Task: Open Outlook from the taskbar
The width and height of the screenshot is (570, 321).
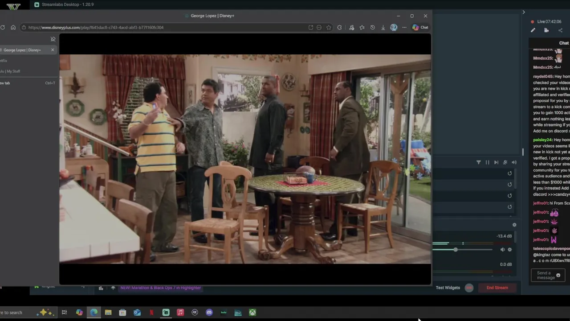Action: pos(137,313)
